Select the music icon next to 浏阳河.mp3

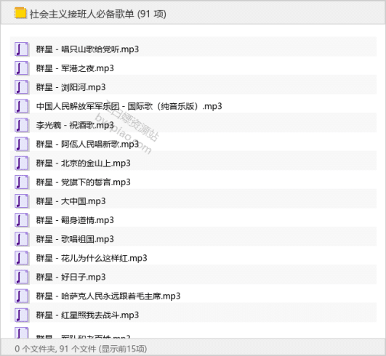pyautogui.click(x=22, y=87)
